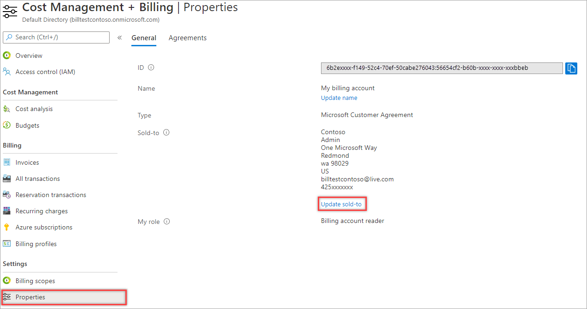
Task: Select Recurring charges
Action: tap(42, 211)
